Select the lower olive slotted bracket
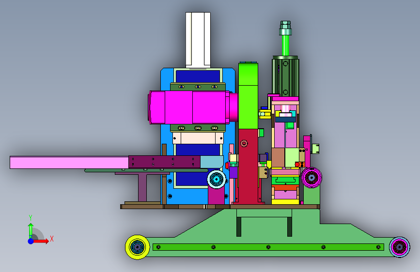This screenshot has width=420, height=272. pyautogui.click(x=198, y=128)
